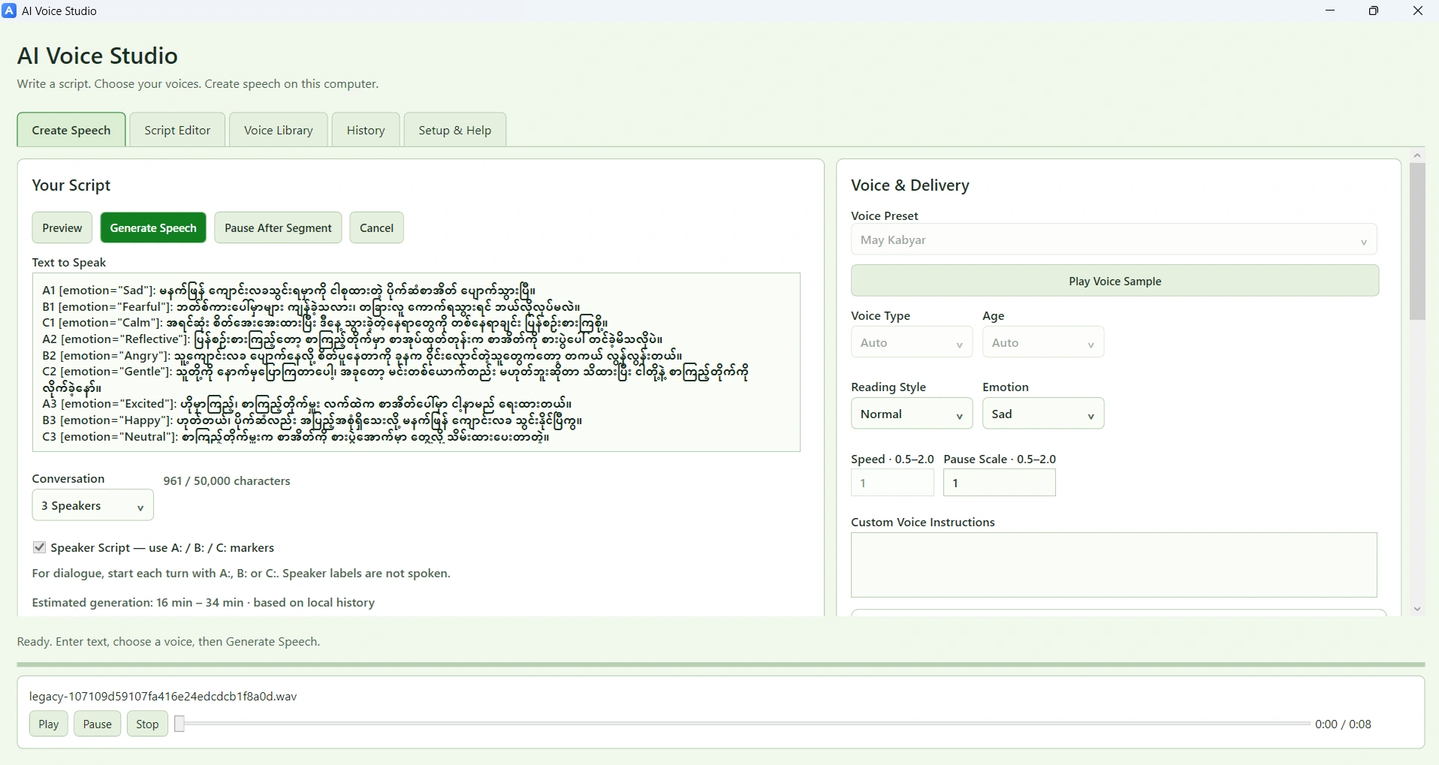Click the 'Ready. Enter text' status message
The width and height of the screenshot is (1439, 765).
[x=169, y=641]
